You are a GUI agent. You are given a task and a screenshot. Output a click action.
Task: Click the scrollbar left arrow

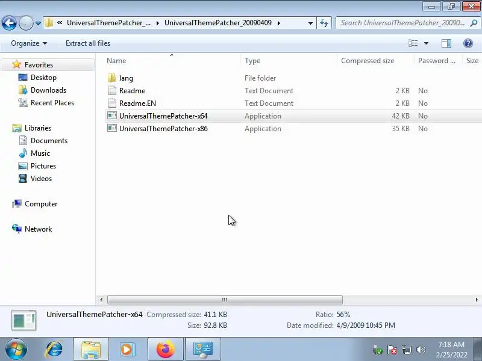101,300
